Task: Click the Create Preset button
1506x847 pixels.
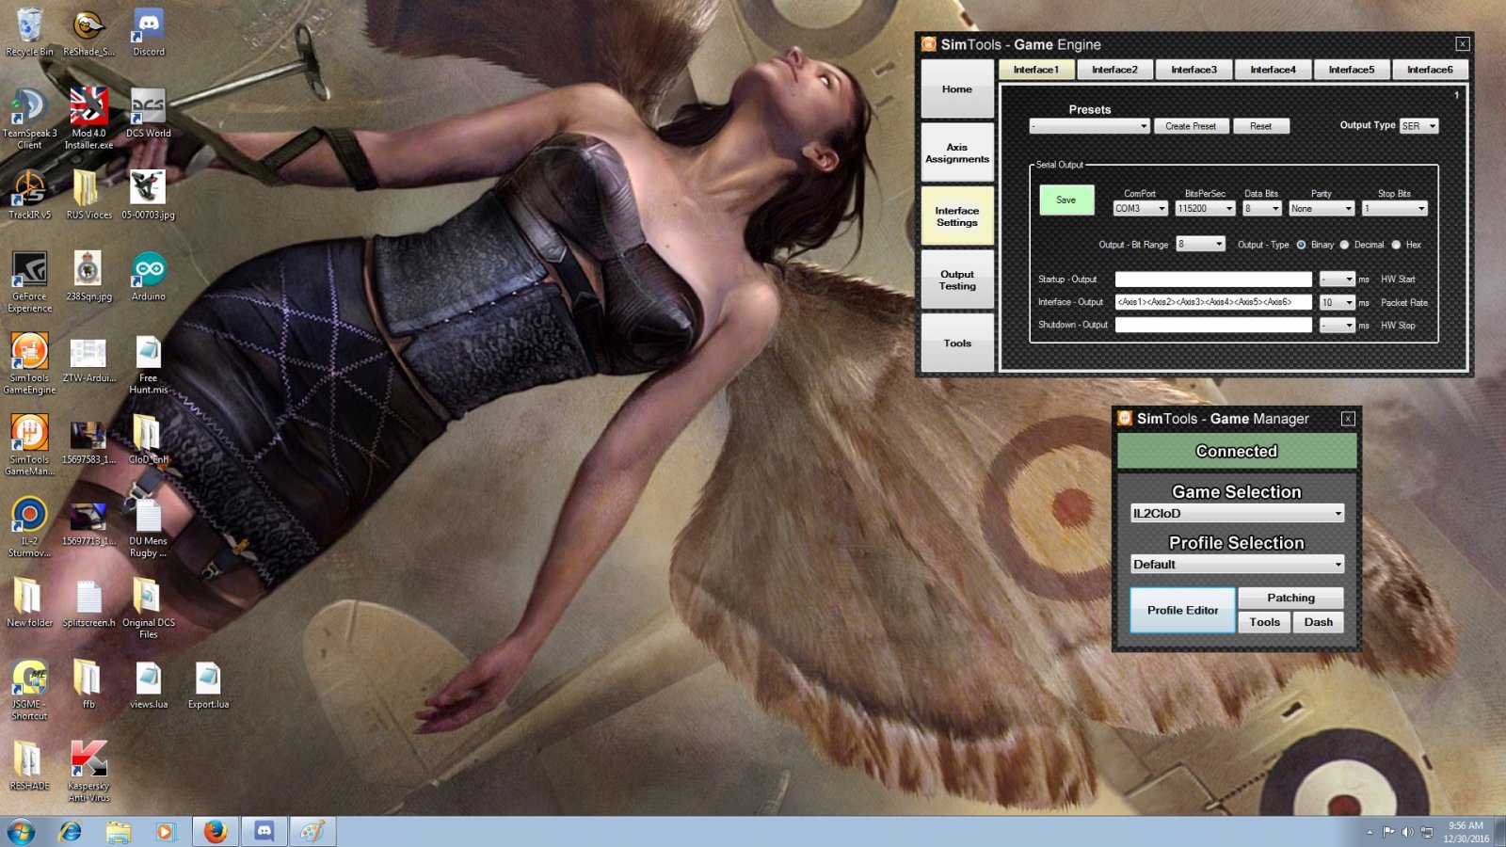Action: 1191,126
